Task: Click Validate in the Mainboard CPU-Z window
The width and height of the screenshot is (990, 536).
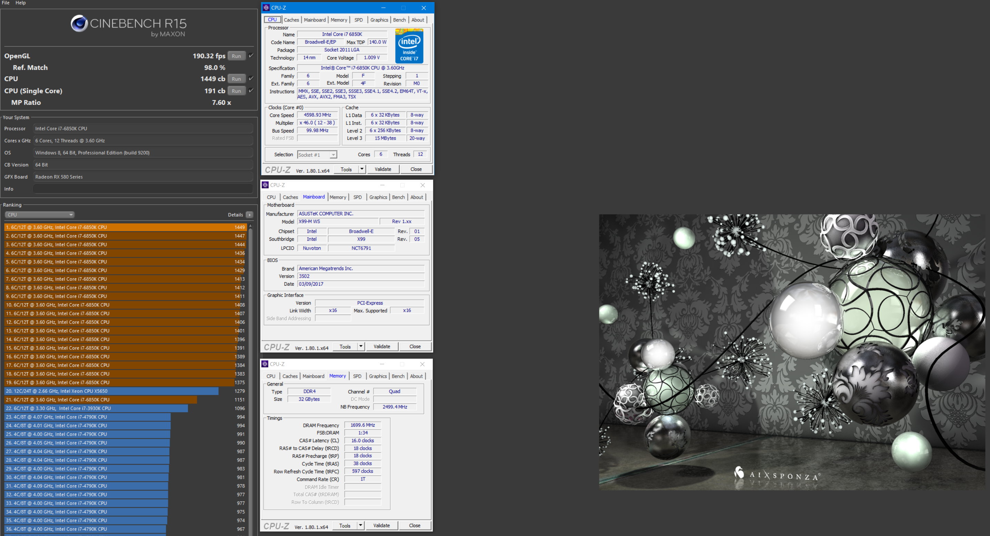Action: click(x=382, y=346)
